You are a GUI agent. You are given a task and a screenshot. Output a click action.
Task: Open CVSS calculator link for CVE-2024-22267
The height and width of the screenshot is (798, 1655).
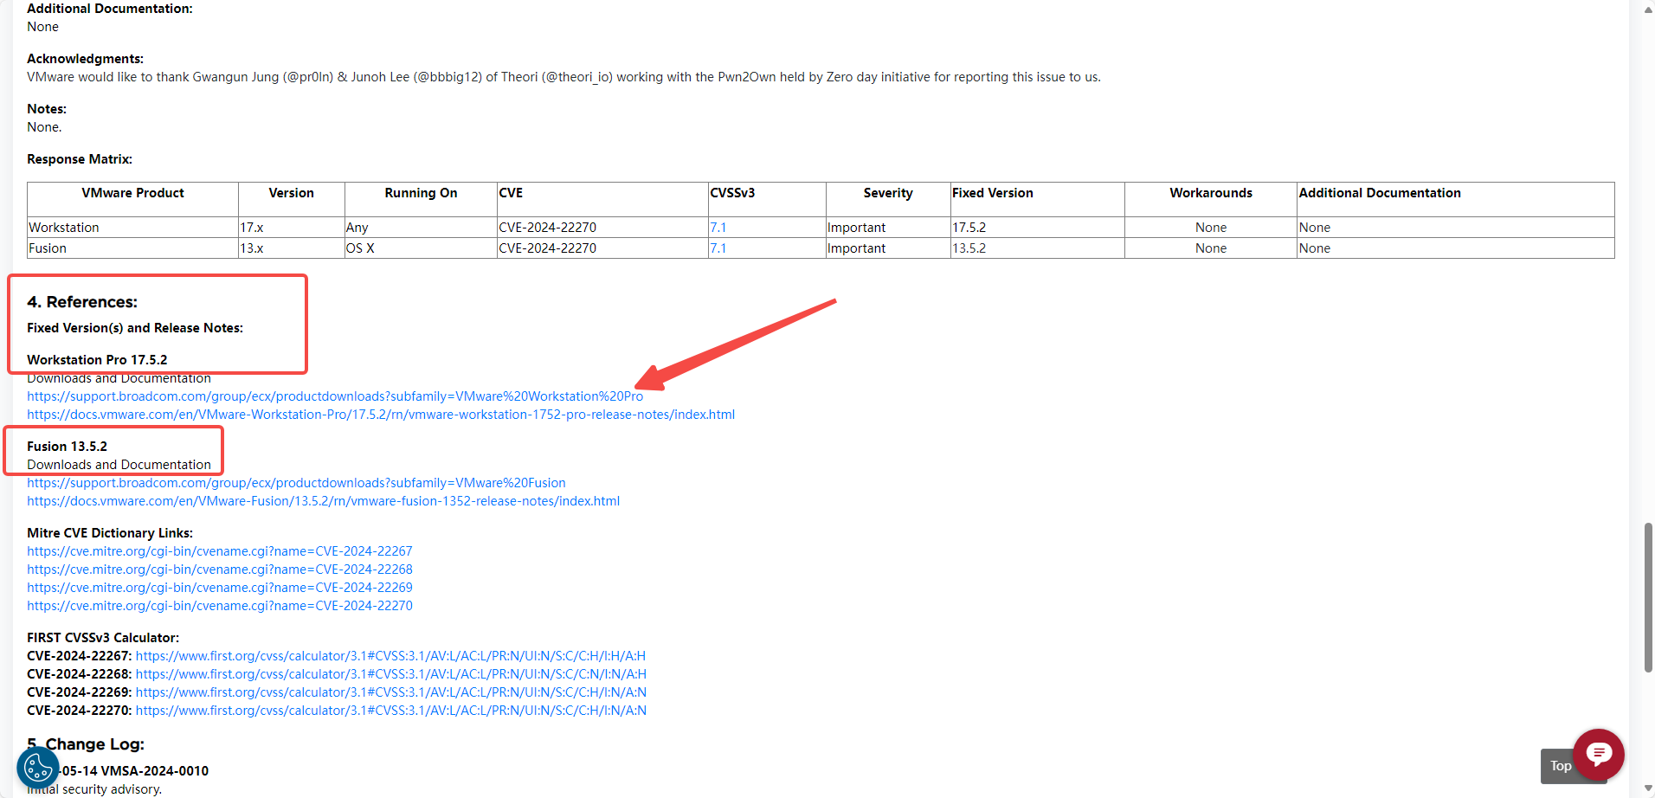pos(391,656)
